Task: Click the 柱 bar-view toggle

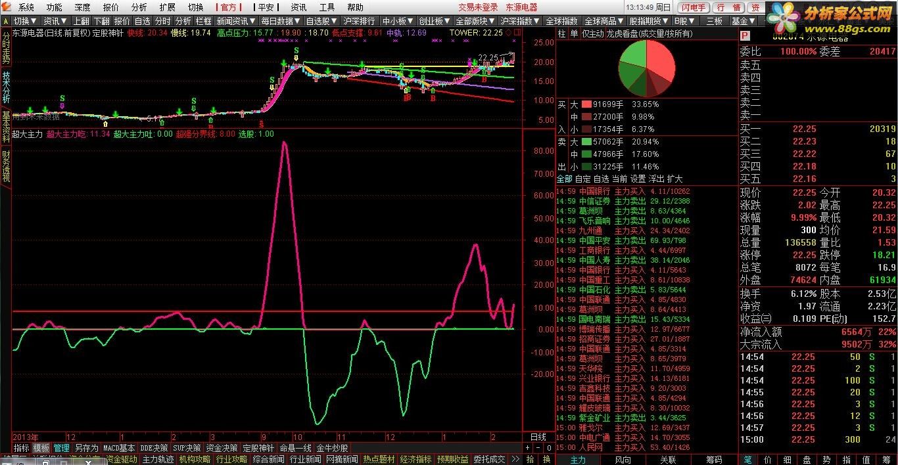Action: [x=561, y=33]
